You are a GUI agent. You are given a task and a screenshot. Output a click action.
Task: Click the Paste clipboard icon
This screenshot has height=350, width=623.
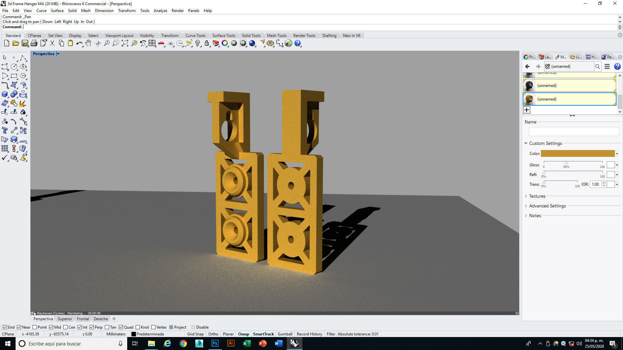point(70,43)
